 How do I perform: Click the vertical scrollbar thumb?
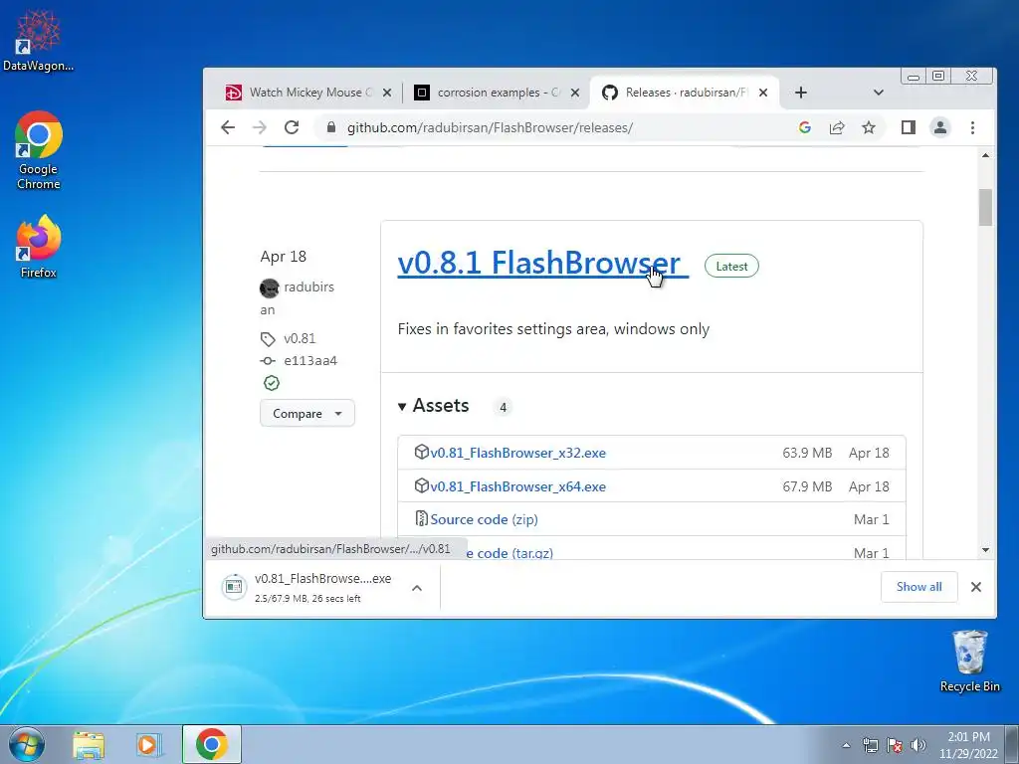pos(986,207)
